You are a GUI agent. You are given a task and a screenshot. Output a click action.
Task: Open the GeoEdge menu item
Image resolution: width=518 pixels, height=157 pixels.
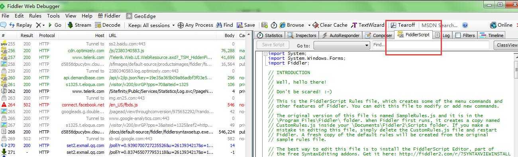tap(141, 16)
